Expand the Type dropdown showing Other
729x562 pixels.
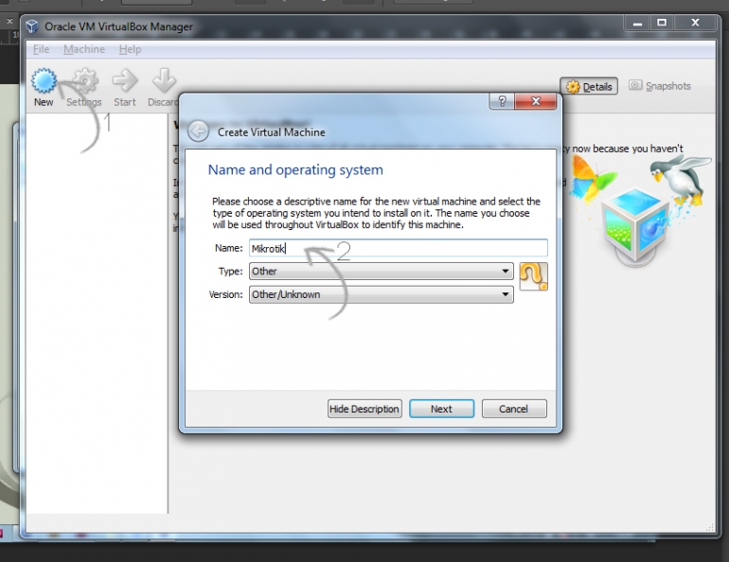[381, 271]
